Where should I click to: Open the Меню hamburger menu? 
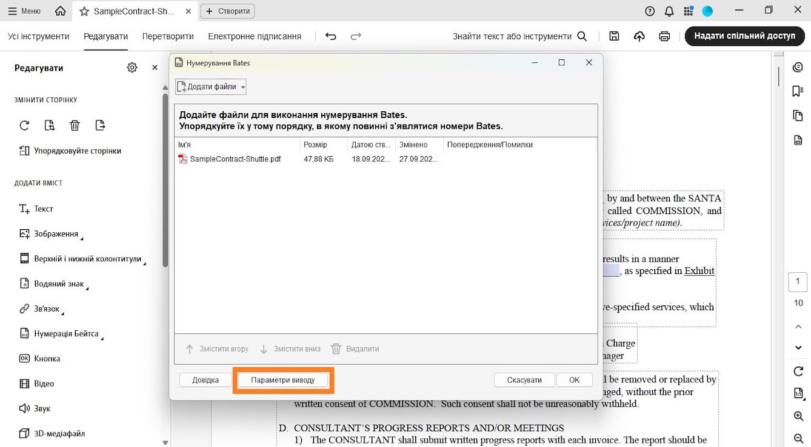point(24,11)
